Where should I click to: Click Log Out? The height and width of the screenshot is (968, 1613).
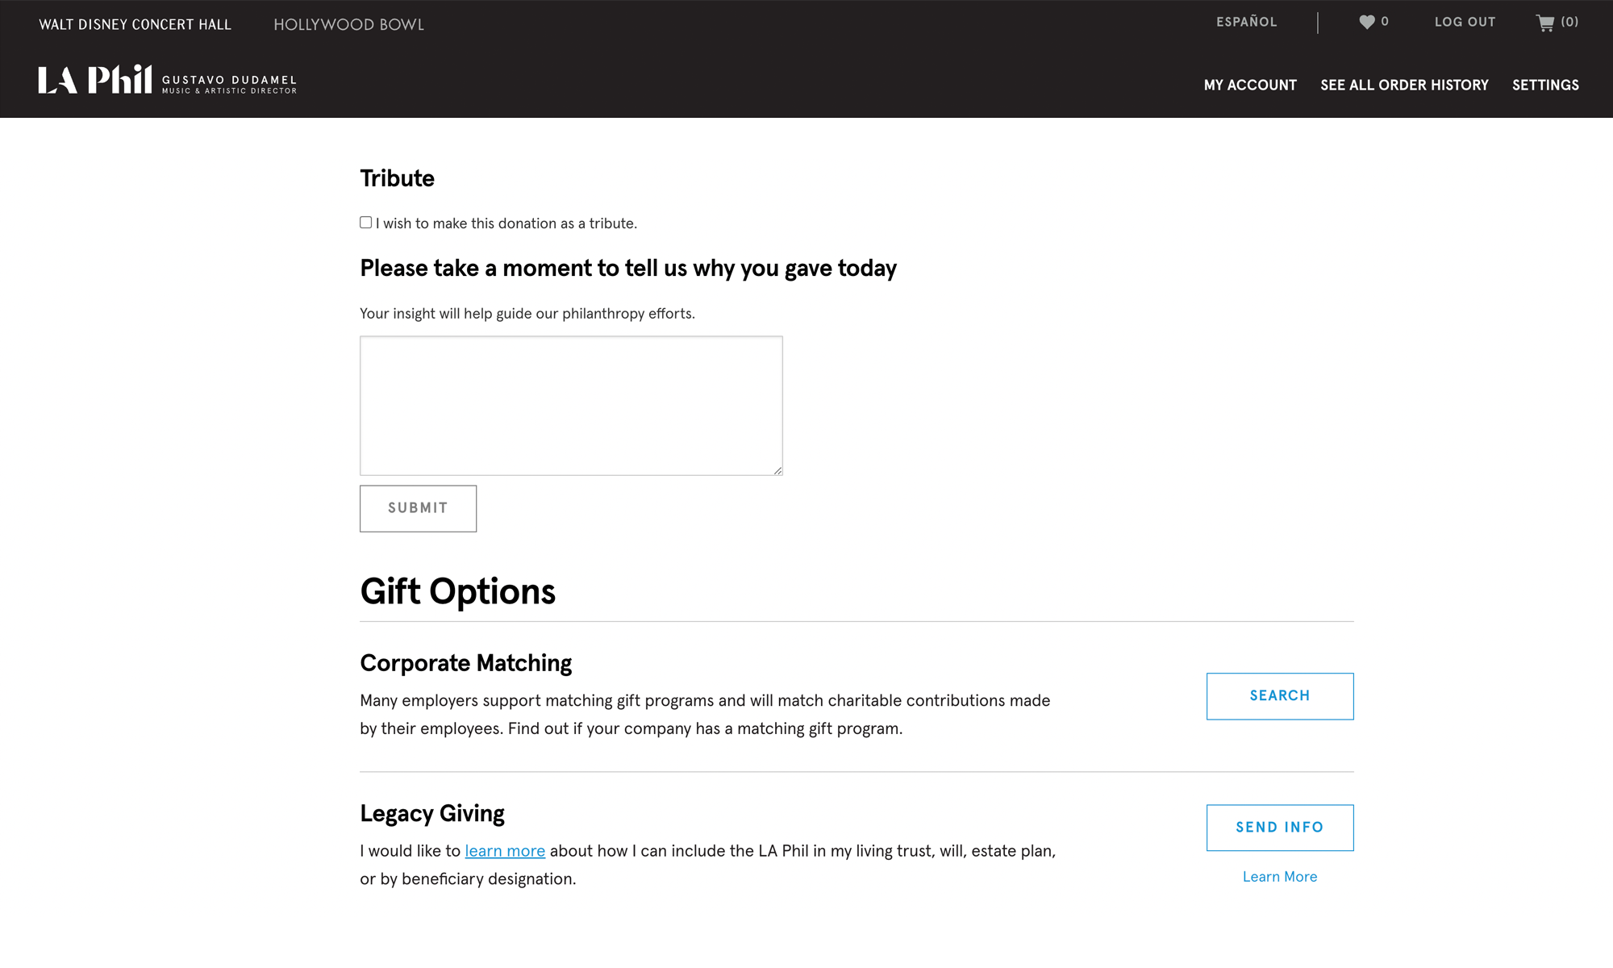1465,22
